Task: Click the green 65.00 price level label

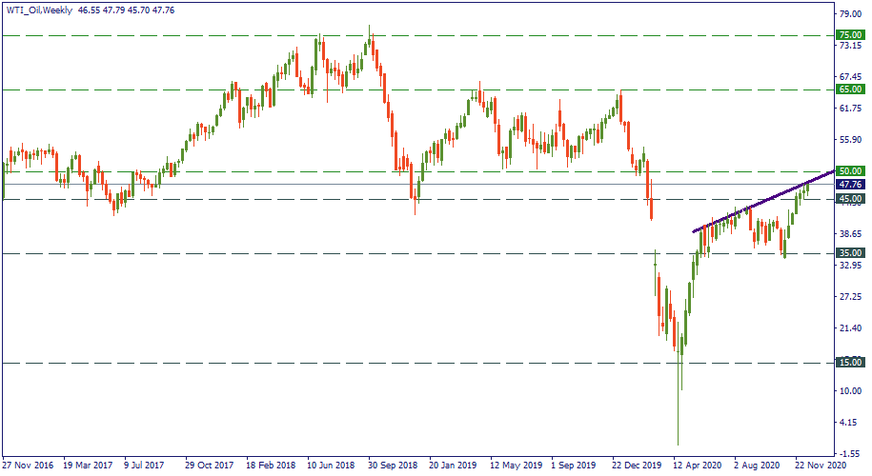Action: tap(849, 89)
